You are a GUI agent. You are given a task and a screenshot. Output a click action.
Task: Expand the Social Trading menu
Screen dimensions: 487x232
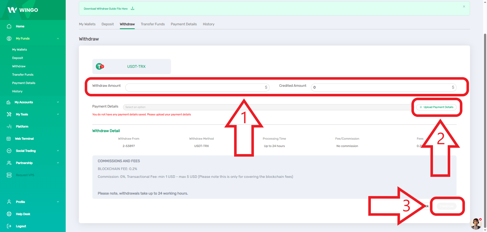(58, 151)
